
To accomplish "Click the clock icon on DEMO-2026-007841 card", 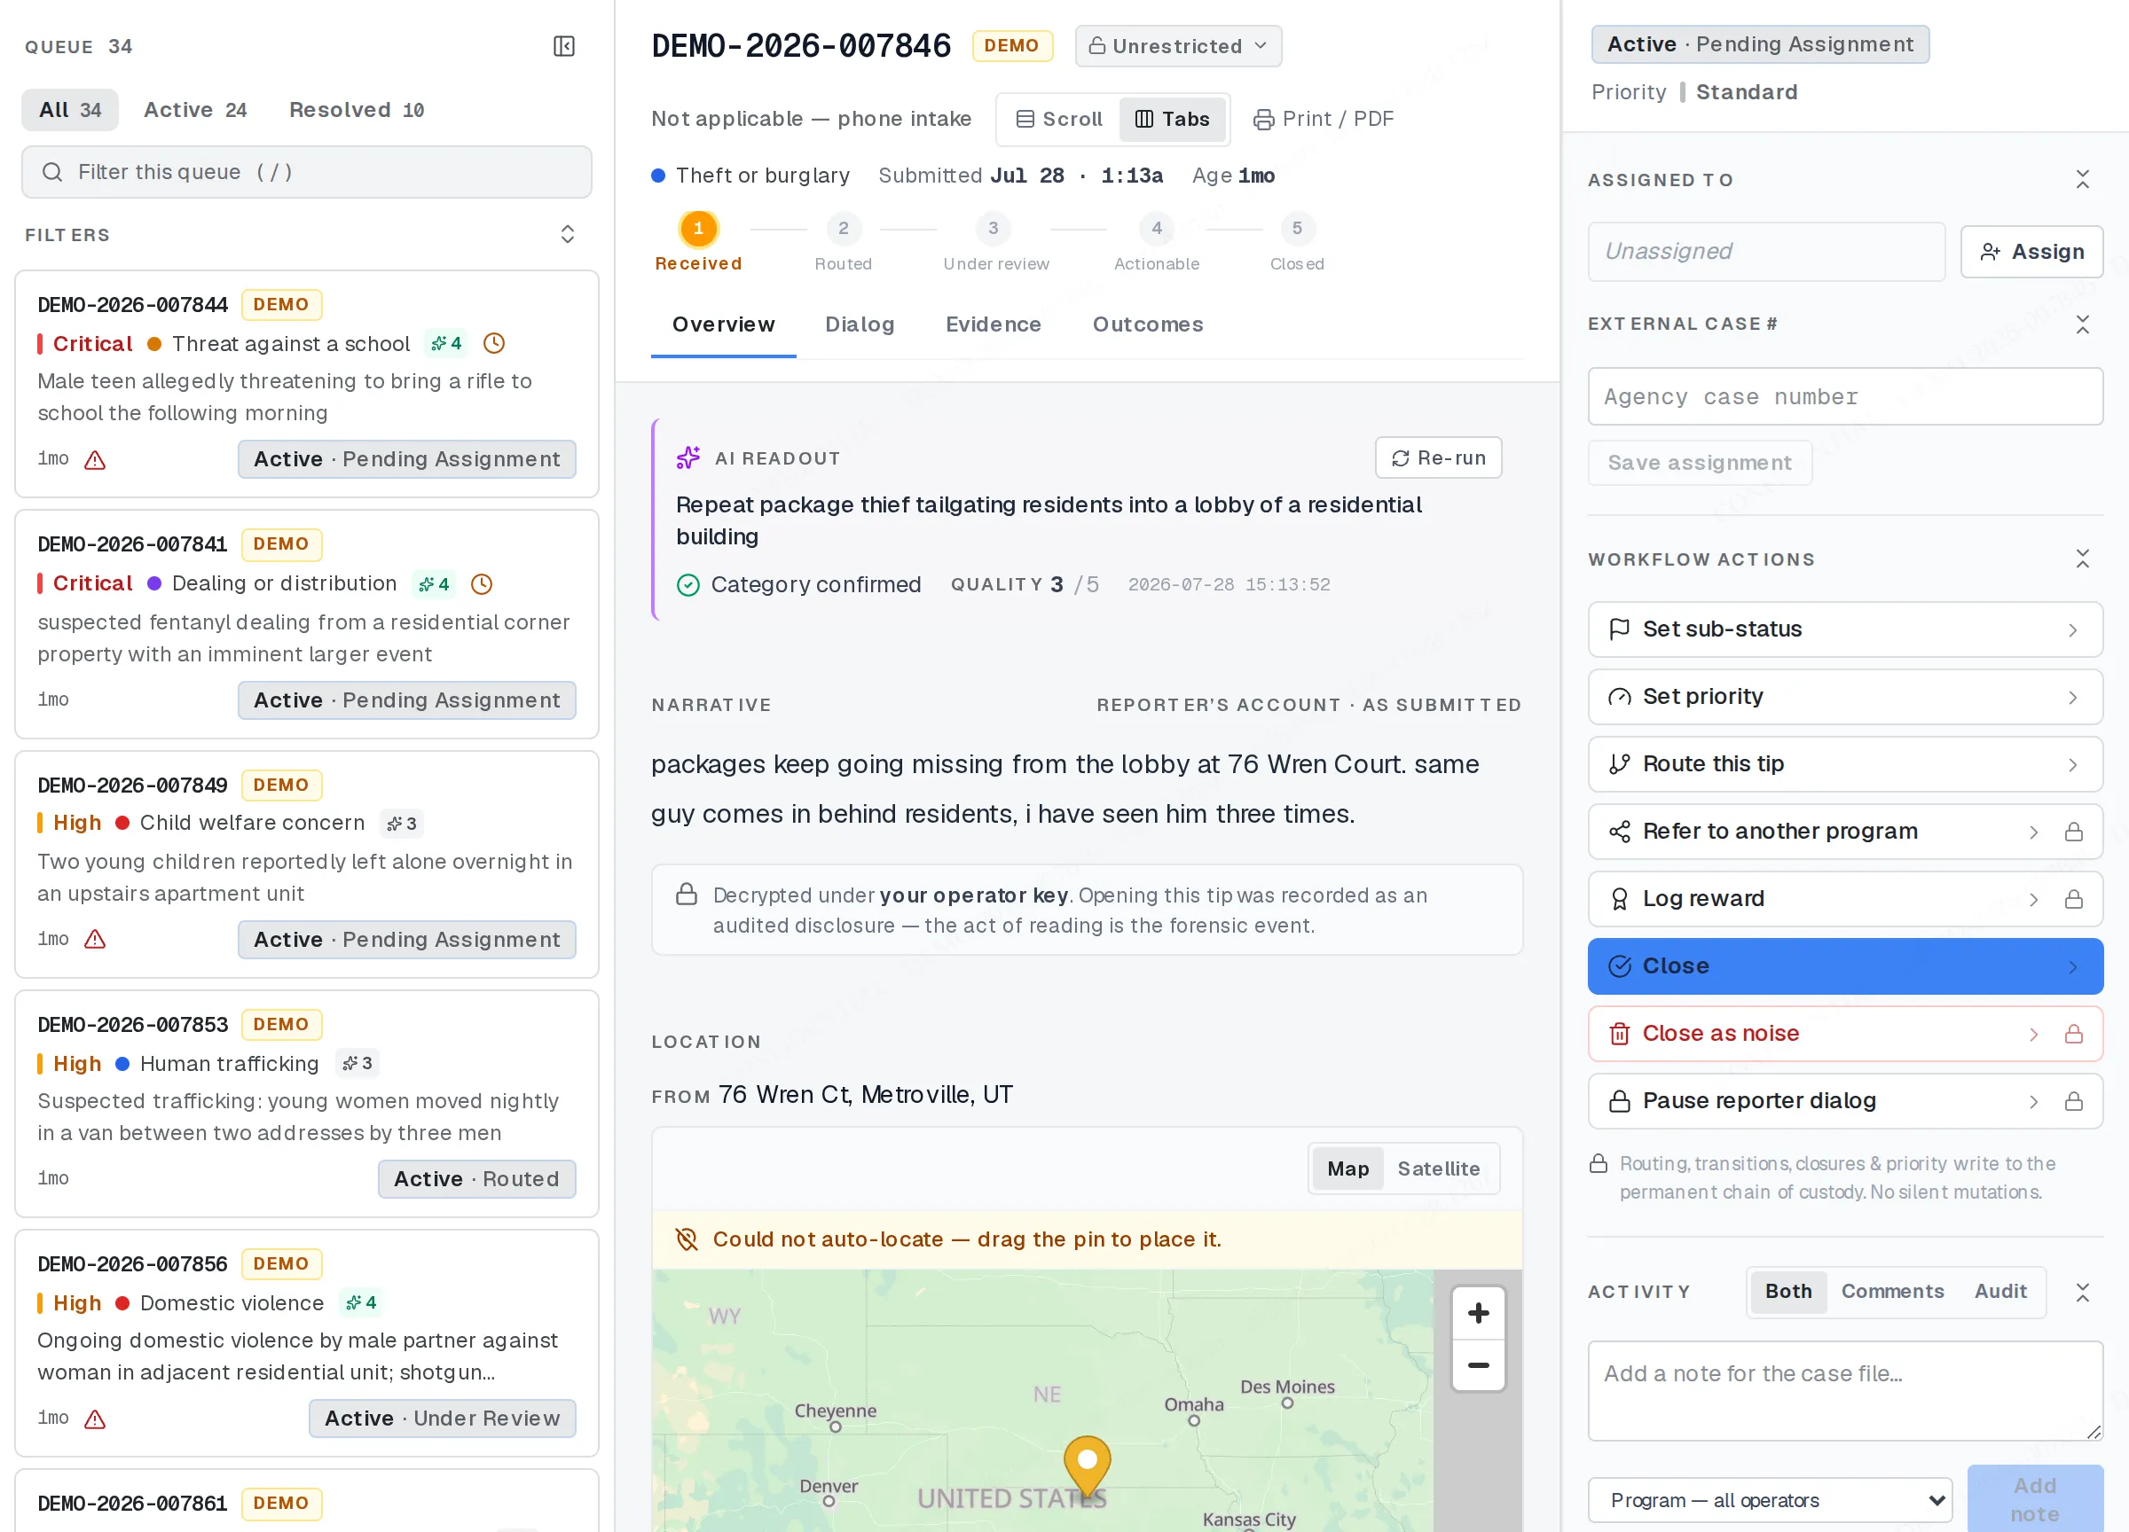I will 482,584.
